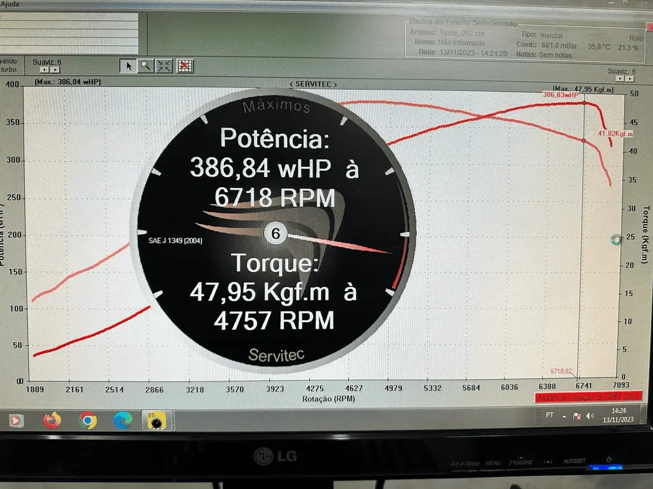Click the volume icon in the system tray

tap(589, 416)
